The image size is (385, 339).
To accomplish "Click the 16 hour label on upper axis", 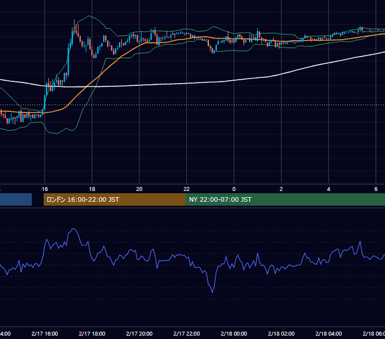I will (45, 189).
